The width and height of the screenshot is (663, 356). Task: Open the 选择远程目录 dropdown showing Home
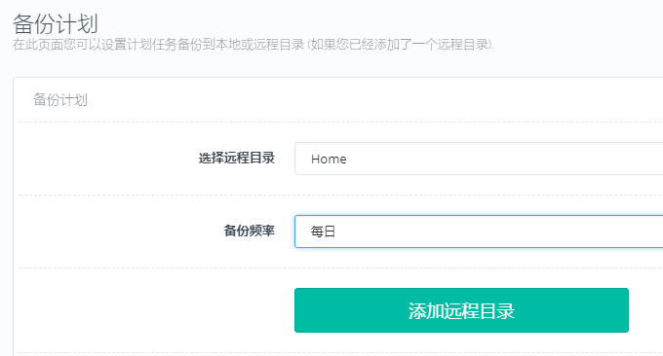click(479, 159)
